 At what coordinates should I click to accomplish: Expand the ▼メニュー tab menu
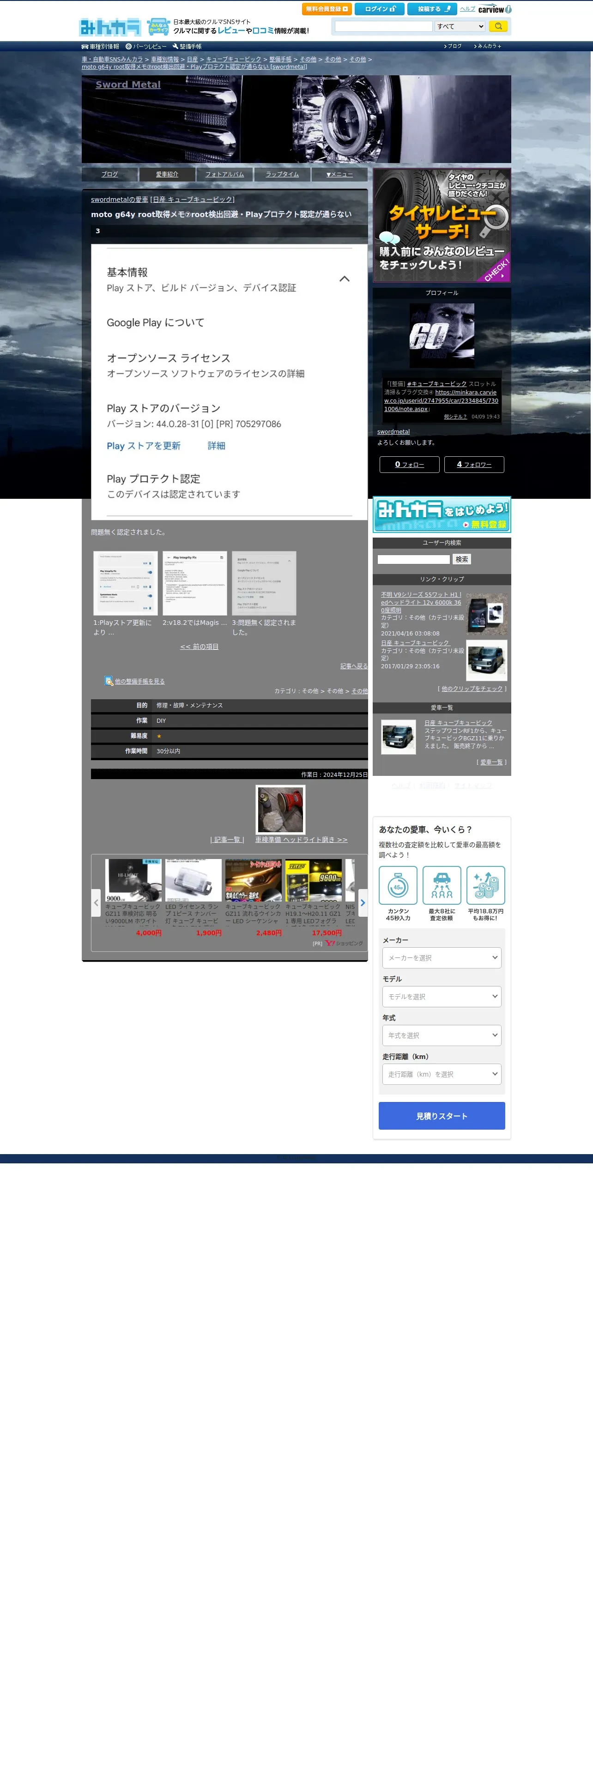tap(339, 174)
